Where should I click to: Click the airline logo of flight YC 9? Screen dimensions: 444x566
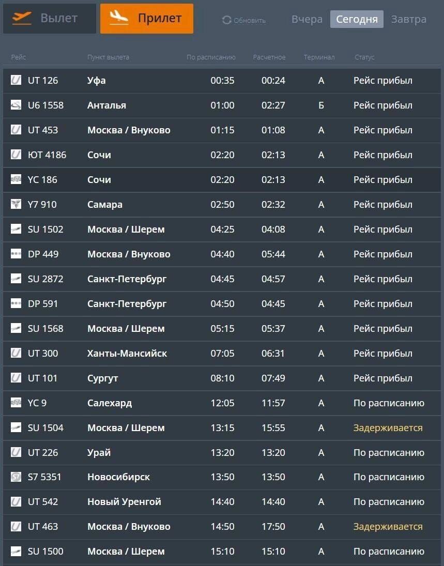(x=16, y=403)
